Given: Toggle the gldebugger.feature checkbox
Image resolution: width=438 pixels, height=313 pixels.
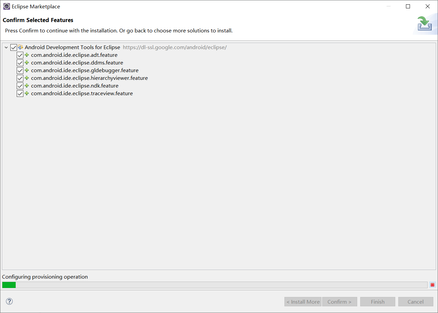Looking at the screenshot, I should coord(20,70).
